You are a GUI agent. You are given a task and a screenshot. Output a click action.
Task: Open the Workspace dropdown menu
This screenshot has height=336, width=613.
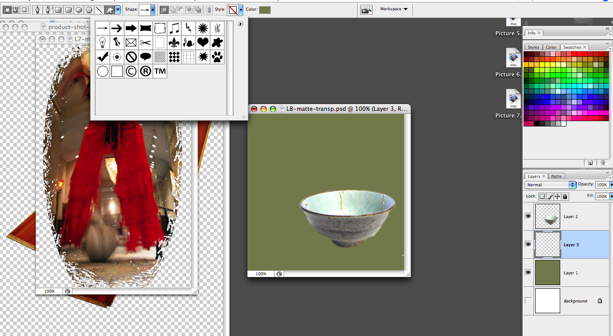coord(394,9)
